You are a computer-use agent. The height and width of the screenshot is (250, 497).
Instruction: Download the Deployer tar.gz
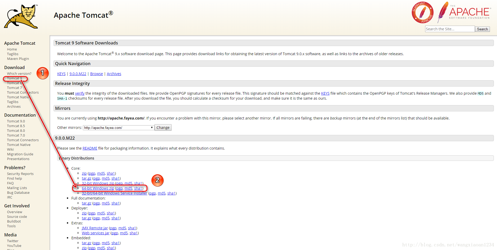pos(87,218)
